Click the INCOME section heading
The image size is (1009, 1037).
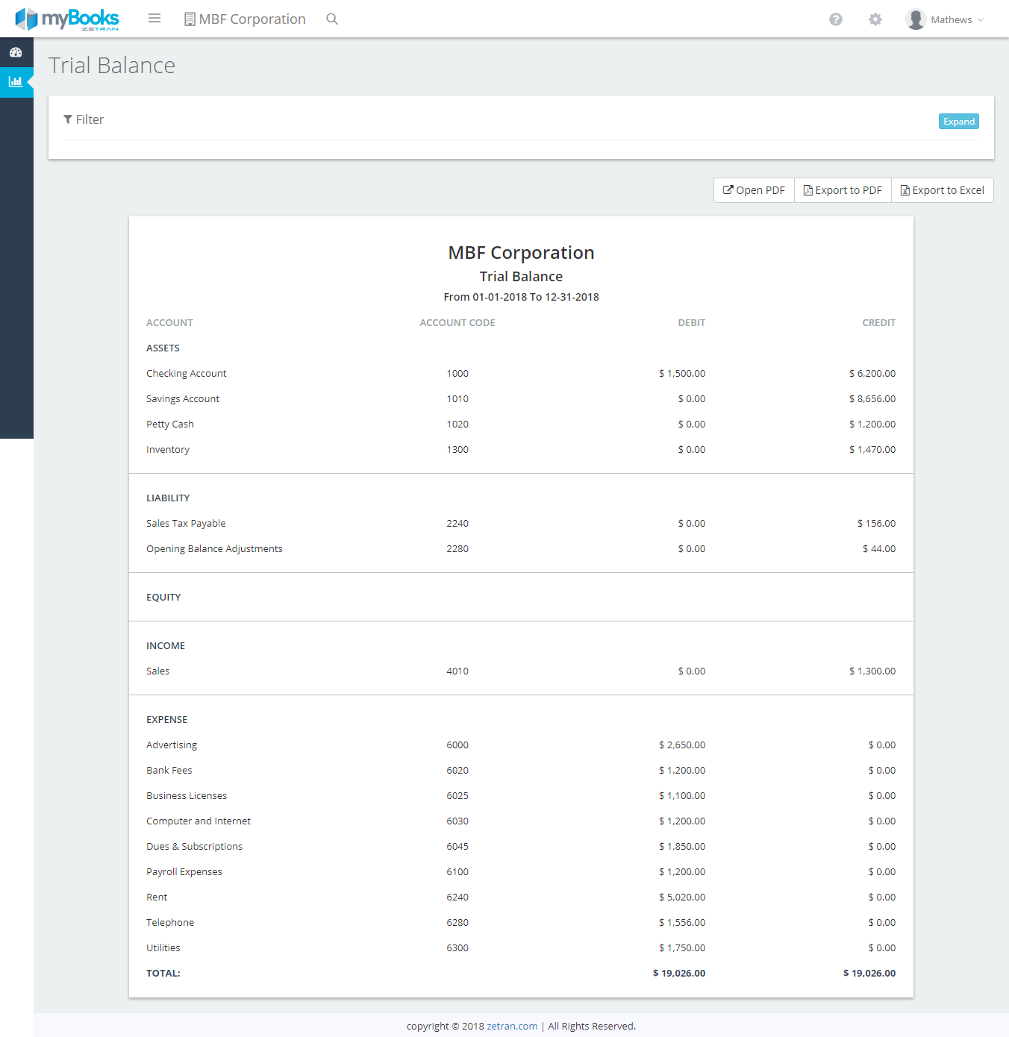click(x=166, y=646)
